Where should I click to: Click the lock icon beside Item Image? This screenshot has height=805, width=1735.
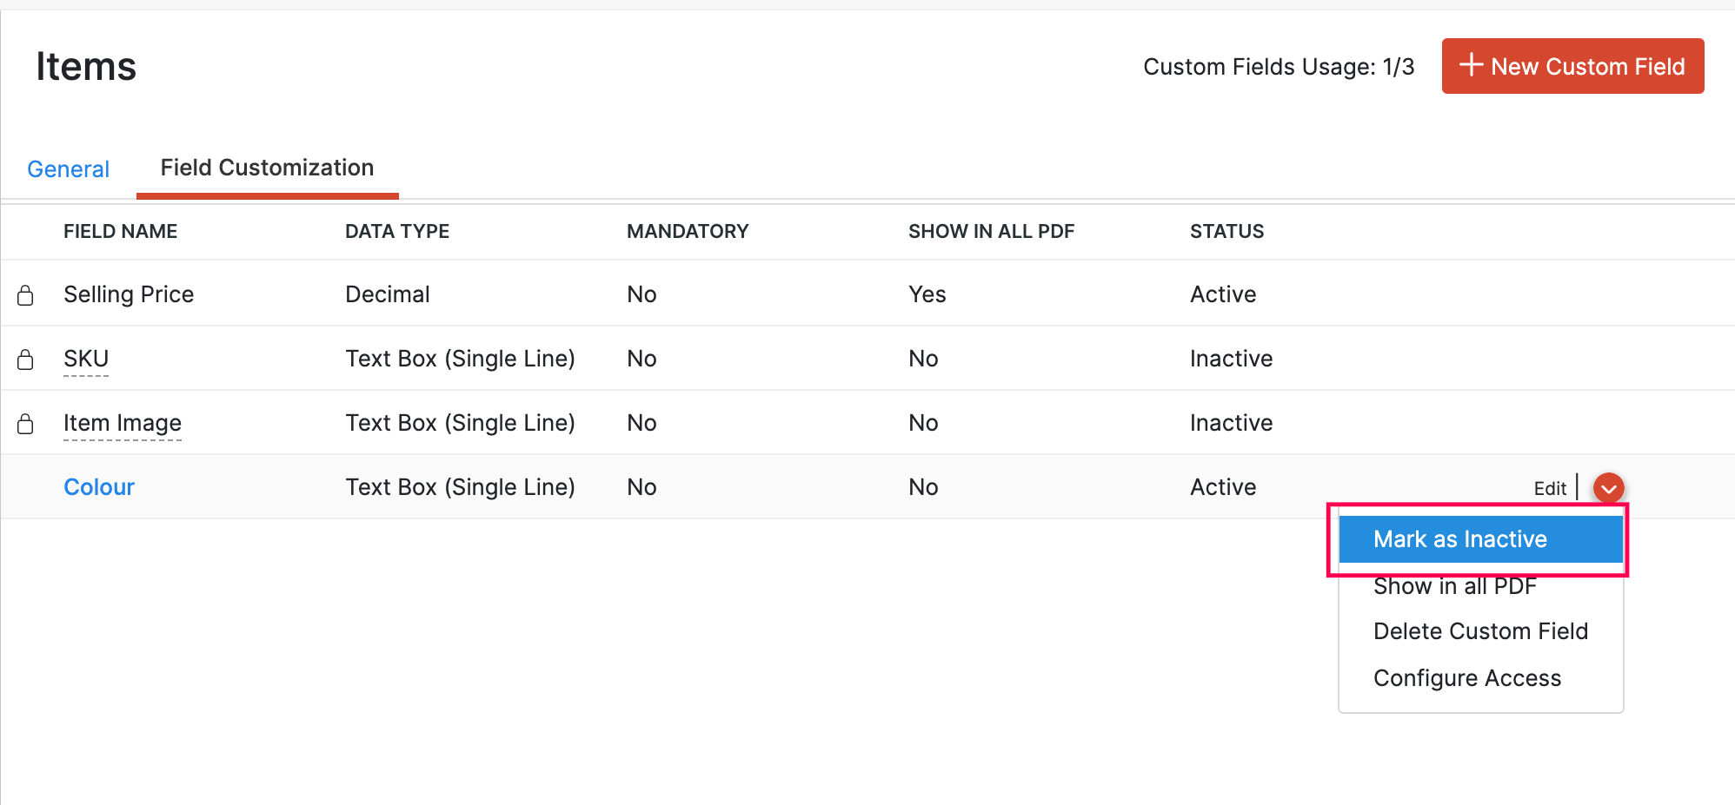point(25,424)
